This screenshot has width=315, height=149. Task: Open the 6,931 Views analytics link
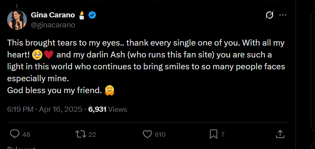click(108, 109)
